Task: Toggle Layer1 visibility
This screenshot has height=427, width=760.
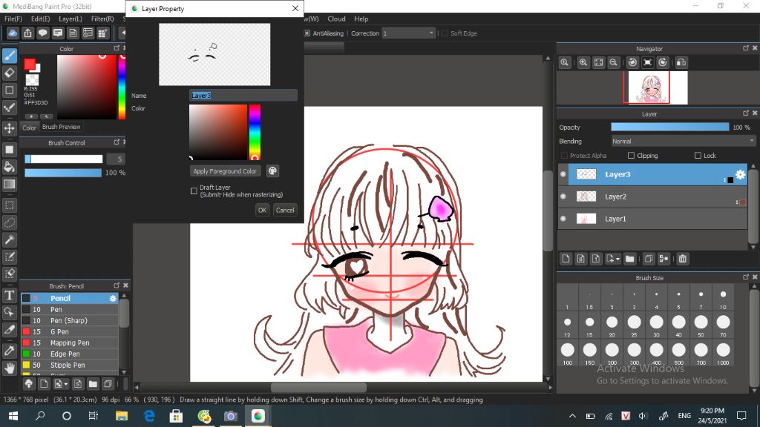Action: 563,219
